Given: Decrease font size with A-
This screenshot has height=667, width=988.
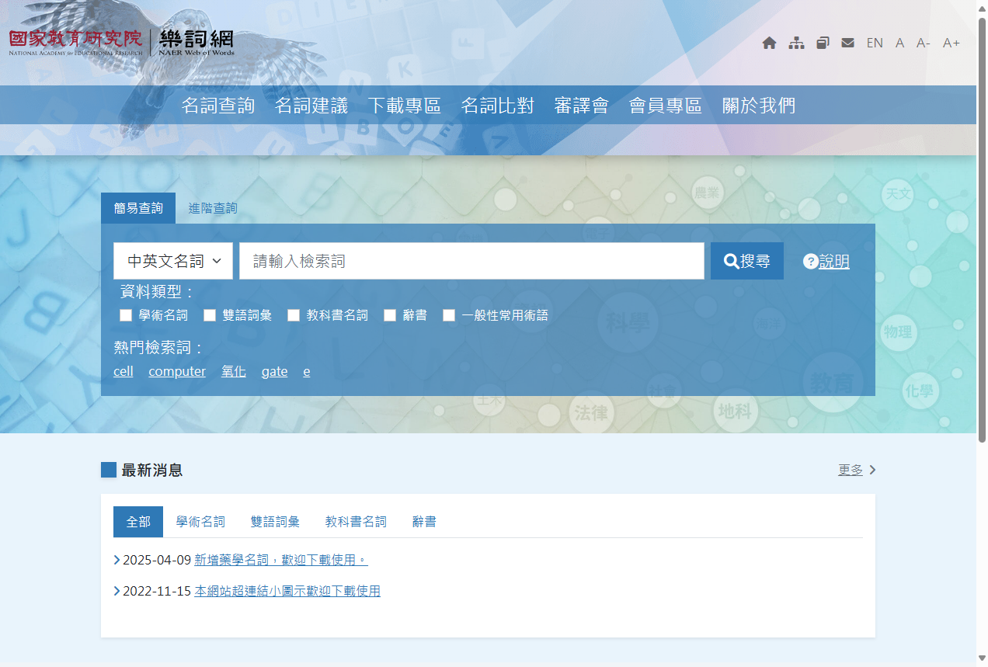Looking at the screenshot, I should (923, 43).
